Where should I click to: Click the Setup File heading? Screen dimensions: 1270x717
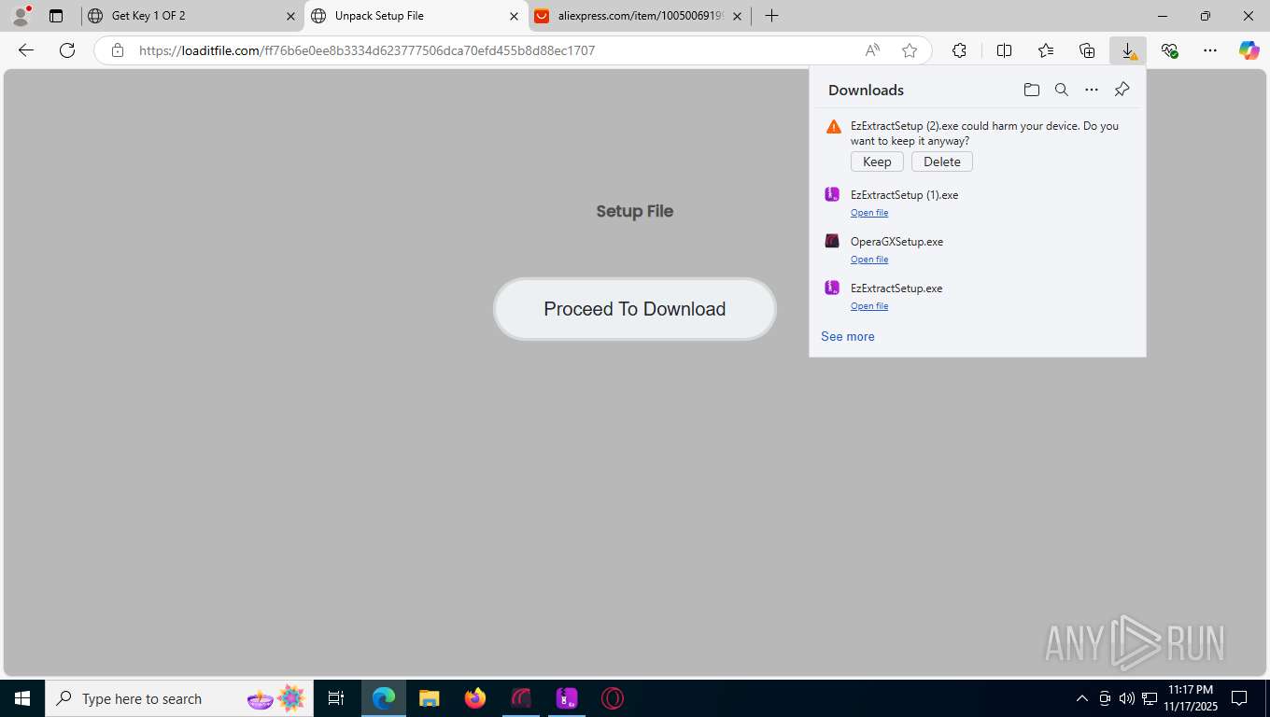(x=635, y=211)
